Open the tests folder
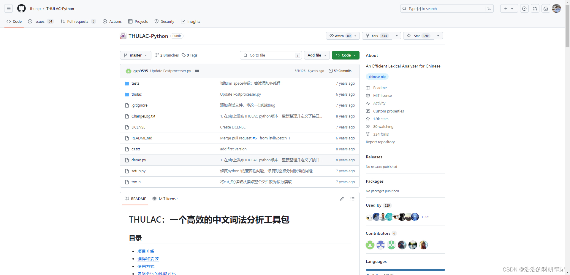Image resolution: width=570 pixels, height=275 pixels. coord(135,83)
